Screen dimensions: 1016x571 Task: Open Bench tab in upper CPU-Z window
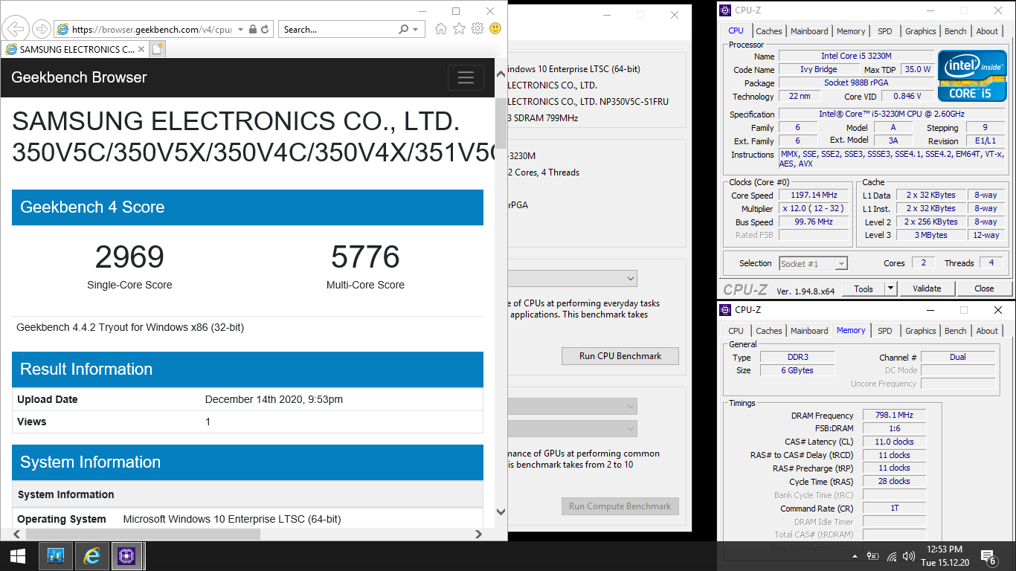(956, 31)
